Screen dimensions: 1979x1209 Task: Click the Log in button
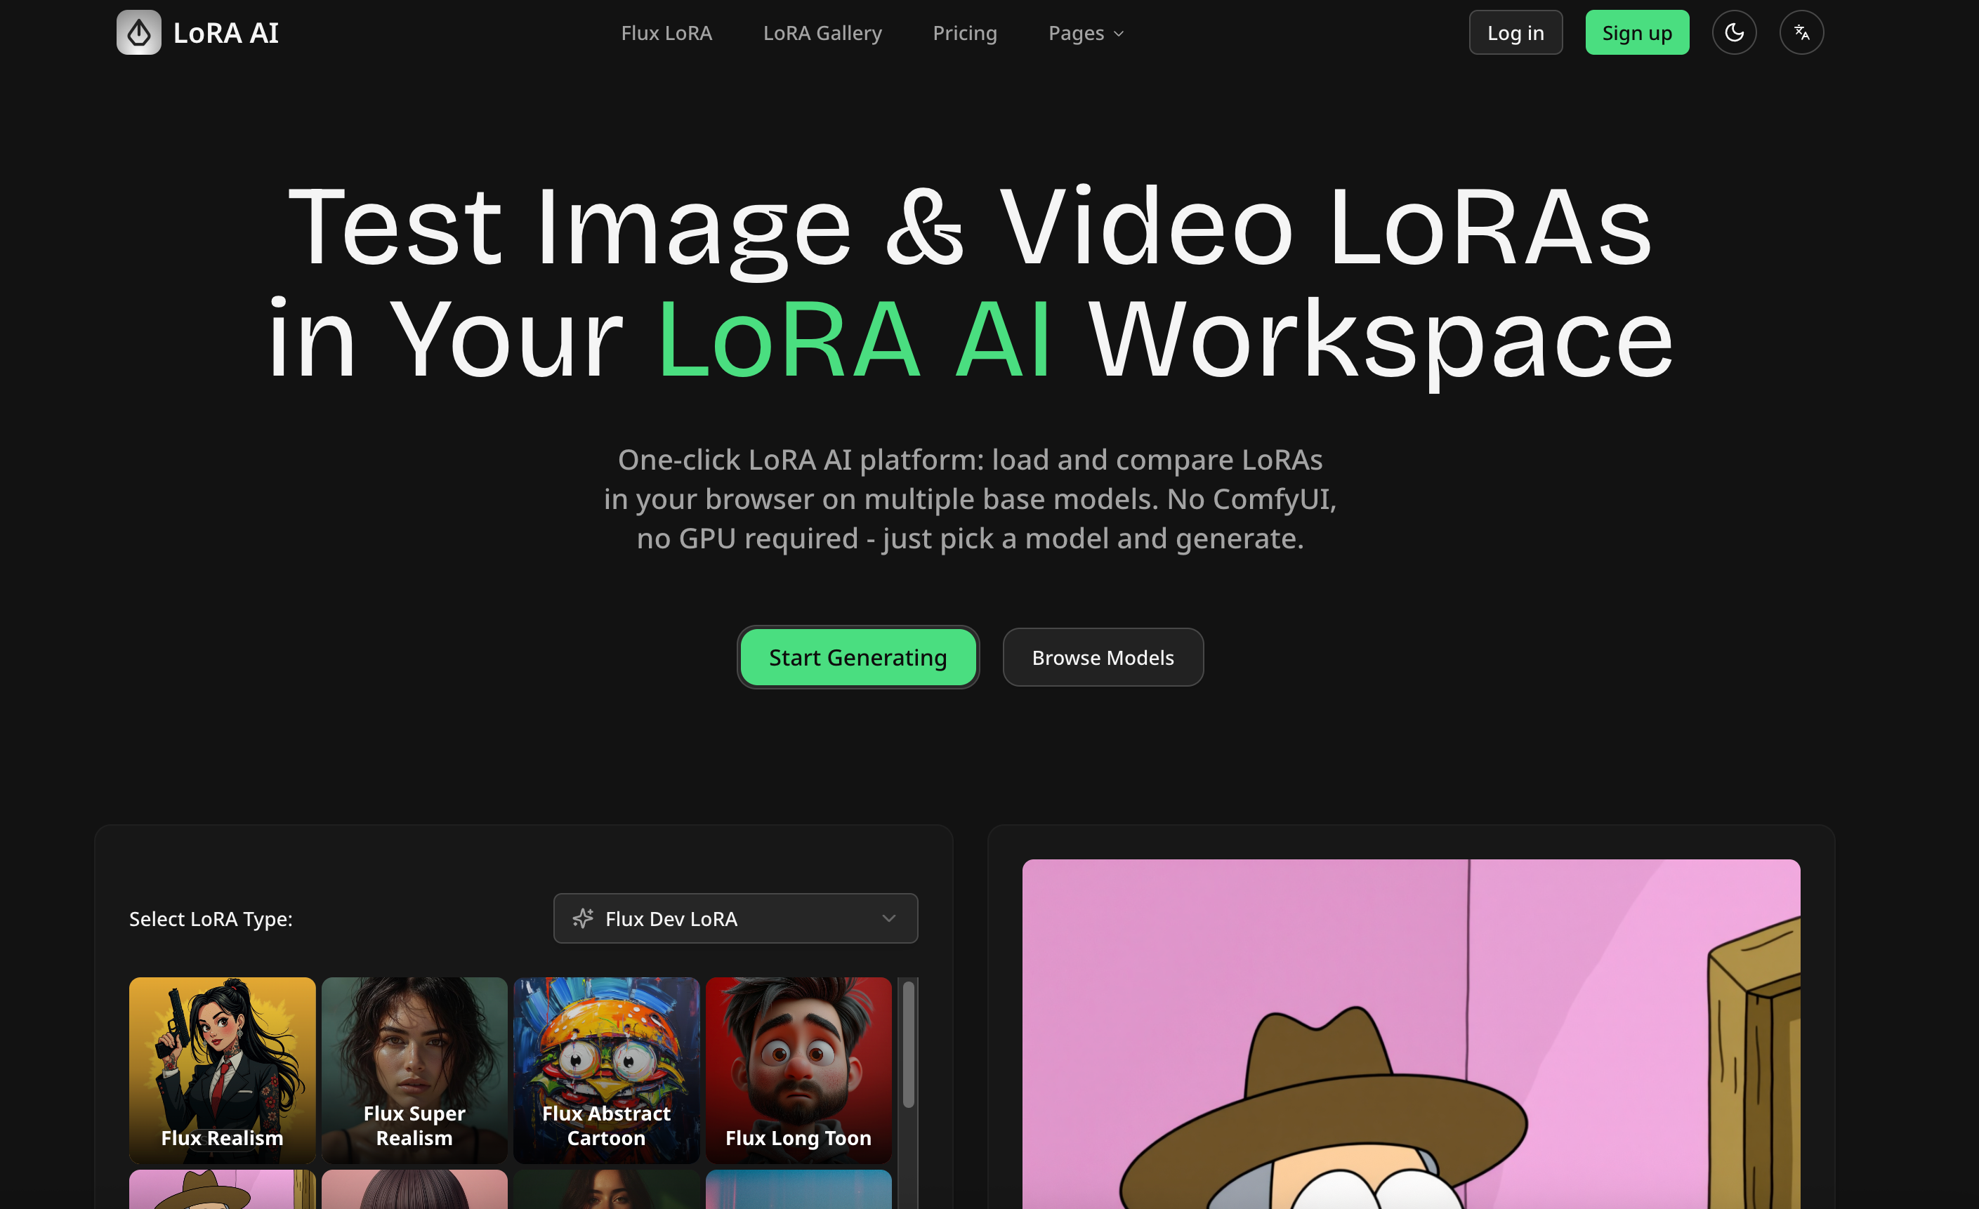click(x=1515, y=32)
